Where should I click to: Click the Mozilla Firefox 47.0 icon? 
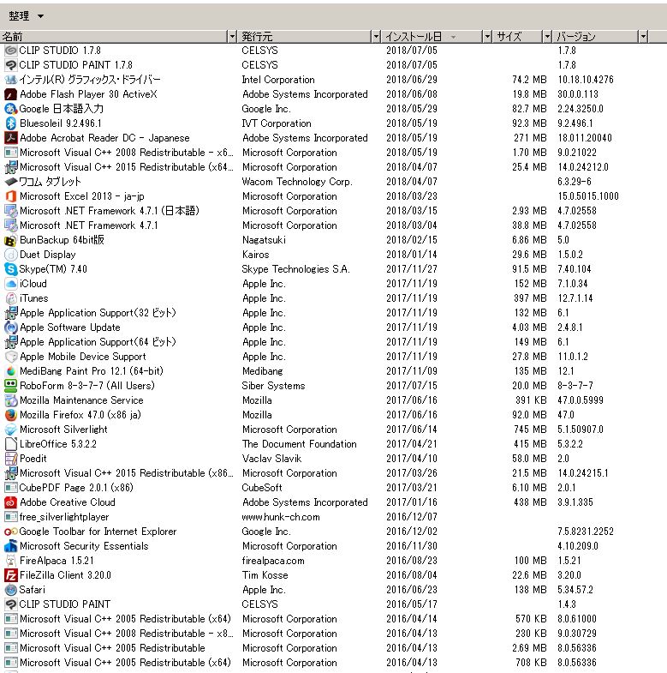coord(11,415)
